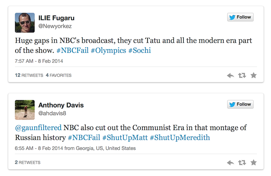Open the #ShutUpMeredith hashtag
Image resolution: width=271 pixels, height=176 pixels.
click(x=180, y=138)
